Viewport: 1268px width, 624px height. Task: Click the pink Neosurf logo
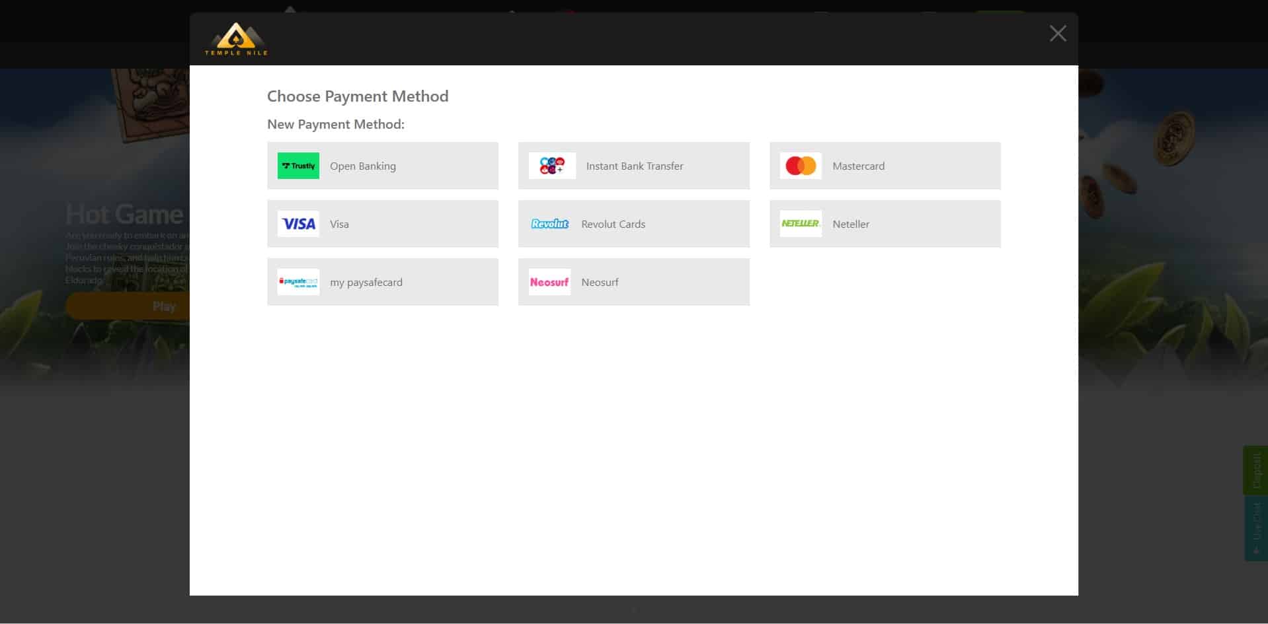[x=549, y=282]
